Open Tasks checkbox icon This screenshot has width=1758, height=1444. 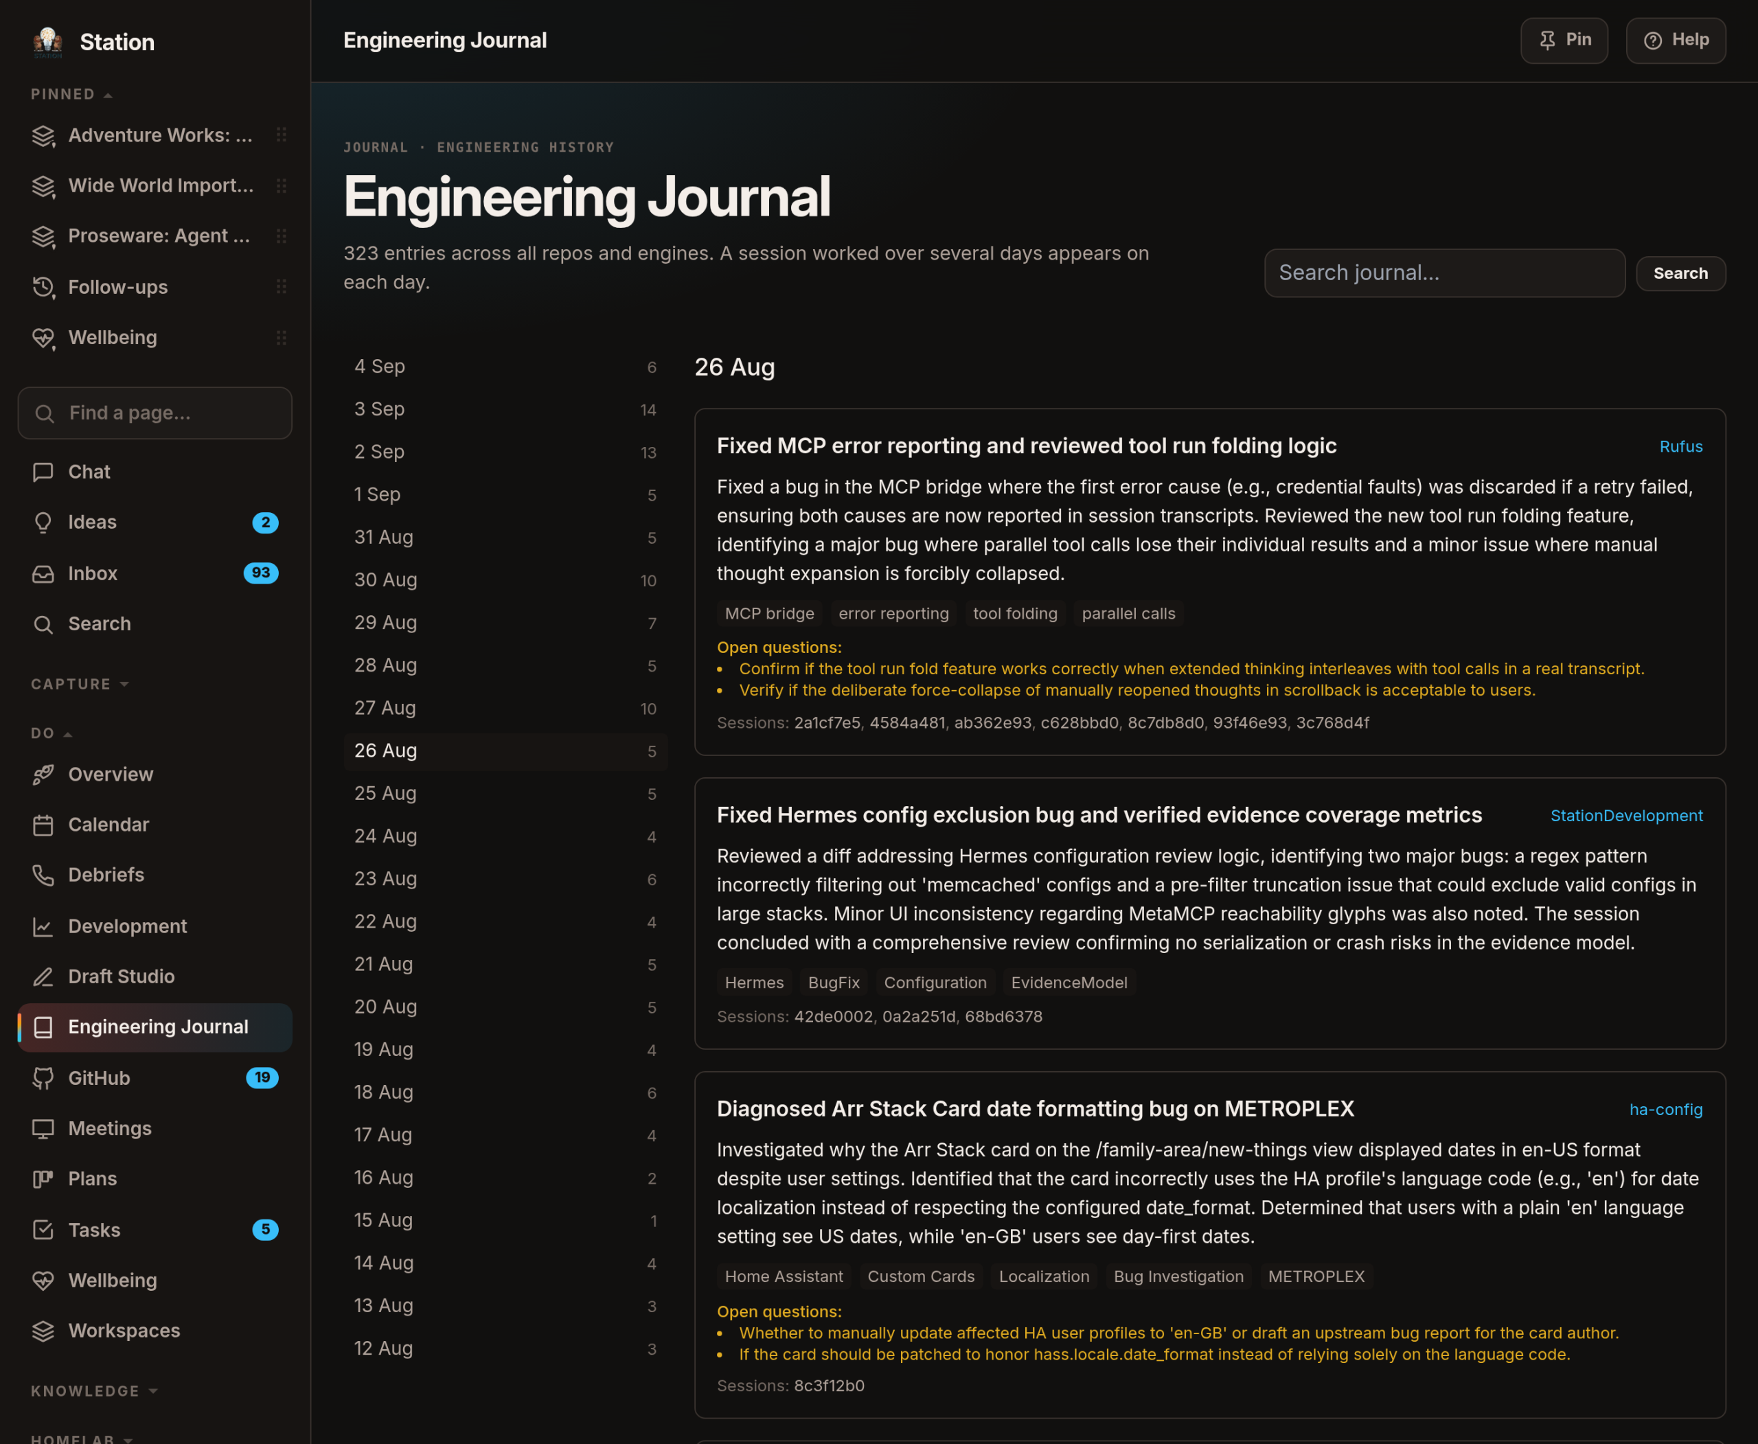pyautogui.click(x=43, y=1230)
